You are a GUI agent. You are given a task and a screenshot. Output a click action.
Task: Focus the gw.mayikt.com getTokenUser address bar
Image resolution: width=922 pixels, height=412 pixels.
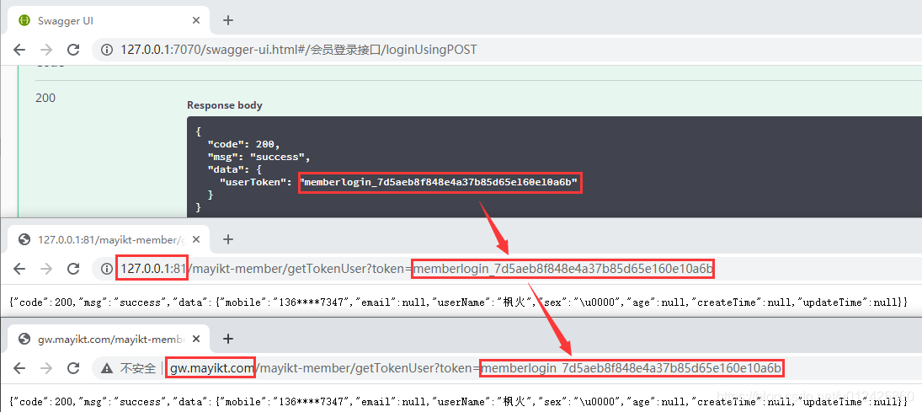point(506,368)
